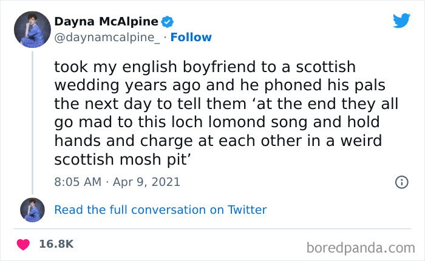The image size is (425, 261).
Task: Click the 'loch lomond song' text line
Action: click(225, 122)
